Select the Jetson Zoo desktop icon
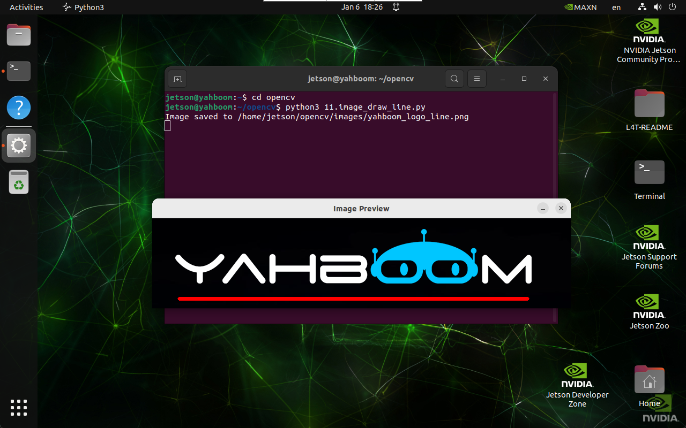 pyautogui.click(x=649, y=311)
